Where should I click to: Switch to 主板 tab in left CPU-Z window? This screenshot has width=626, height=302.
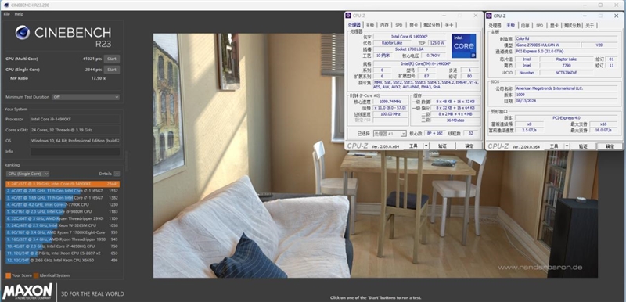click(370, 25)
